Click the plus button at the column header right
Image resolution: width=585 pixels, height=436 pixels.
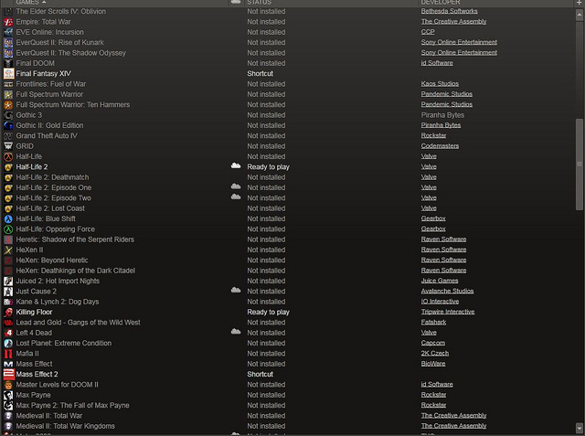pos(579,2)
